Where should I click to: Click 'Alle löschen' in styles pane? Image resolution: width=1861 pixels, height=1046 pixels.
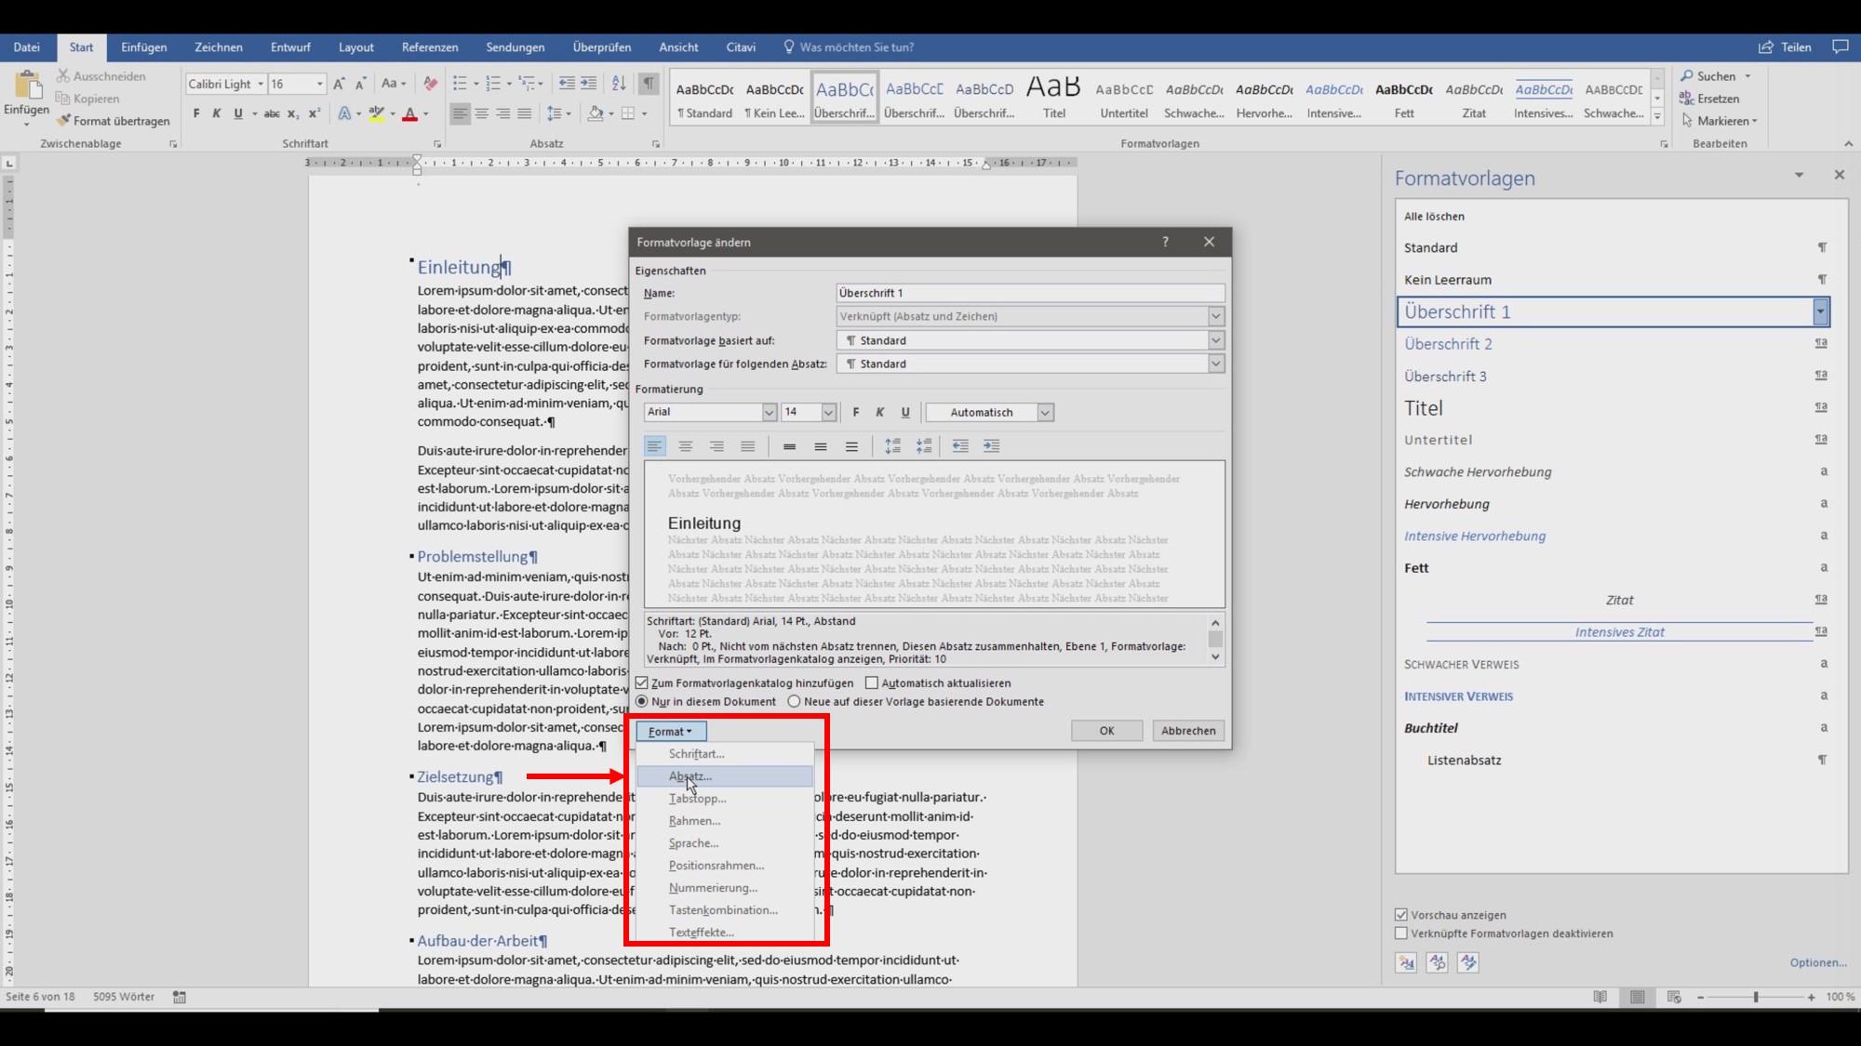[x=1434, y=217]
